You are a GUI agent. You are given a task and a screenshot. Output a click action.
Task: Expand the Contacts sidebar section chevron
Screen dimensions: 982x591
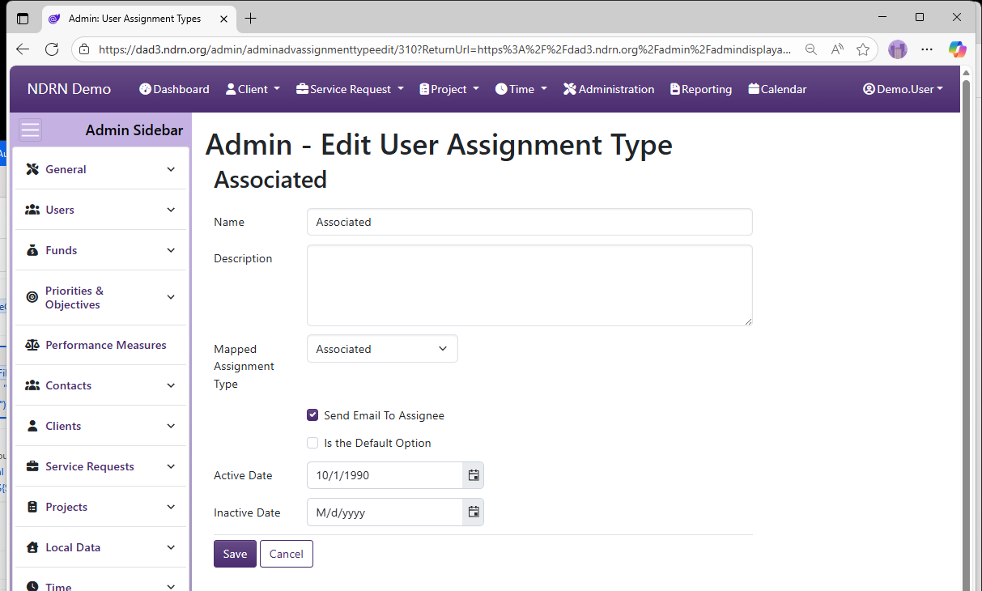[x=171, y=385]
